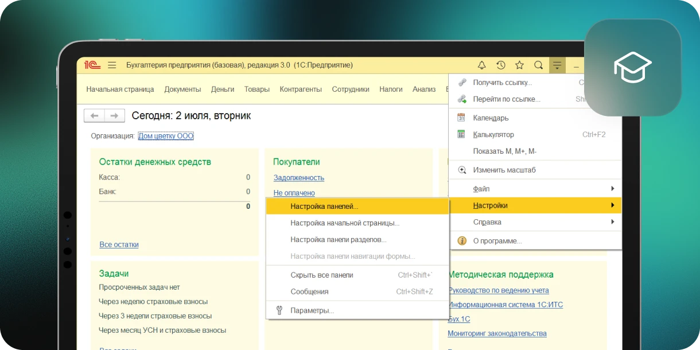Select Настройка панелей menu item

[324, 207]
